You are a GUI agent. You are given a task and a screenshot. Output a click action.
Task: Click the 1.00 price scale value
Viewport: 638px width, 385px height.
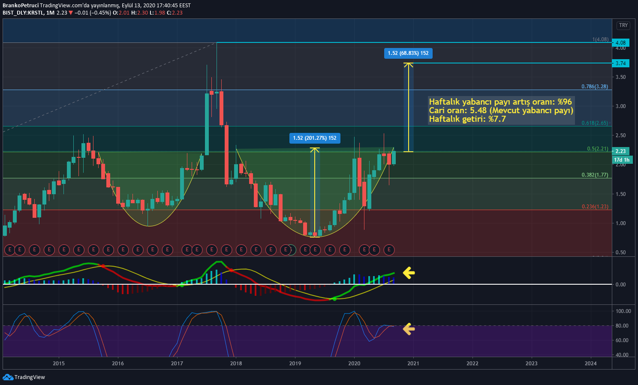tap(620, 223)
